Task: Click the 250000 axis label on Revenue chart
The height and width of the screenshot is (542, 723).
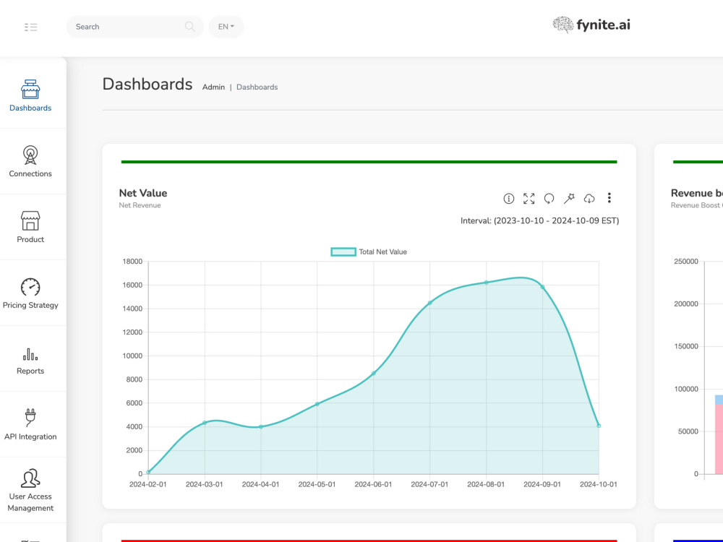Action: (686, 262)
